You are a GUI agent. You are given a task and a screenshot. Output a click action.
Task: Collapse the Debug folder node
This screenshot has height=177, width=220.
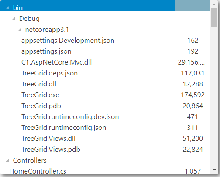(14, 19)
